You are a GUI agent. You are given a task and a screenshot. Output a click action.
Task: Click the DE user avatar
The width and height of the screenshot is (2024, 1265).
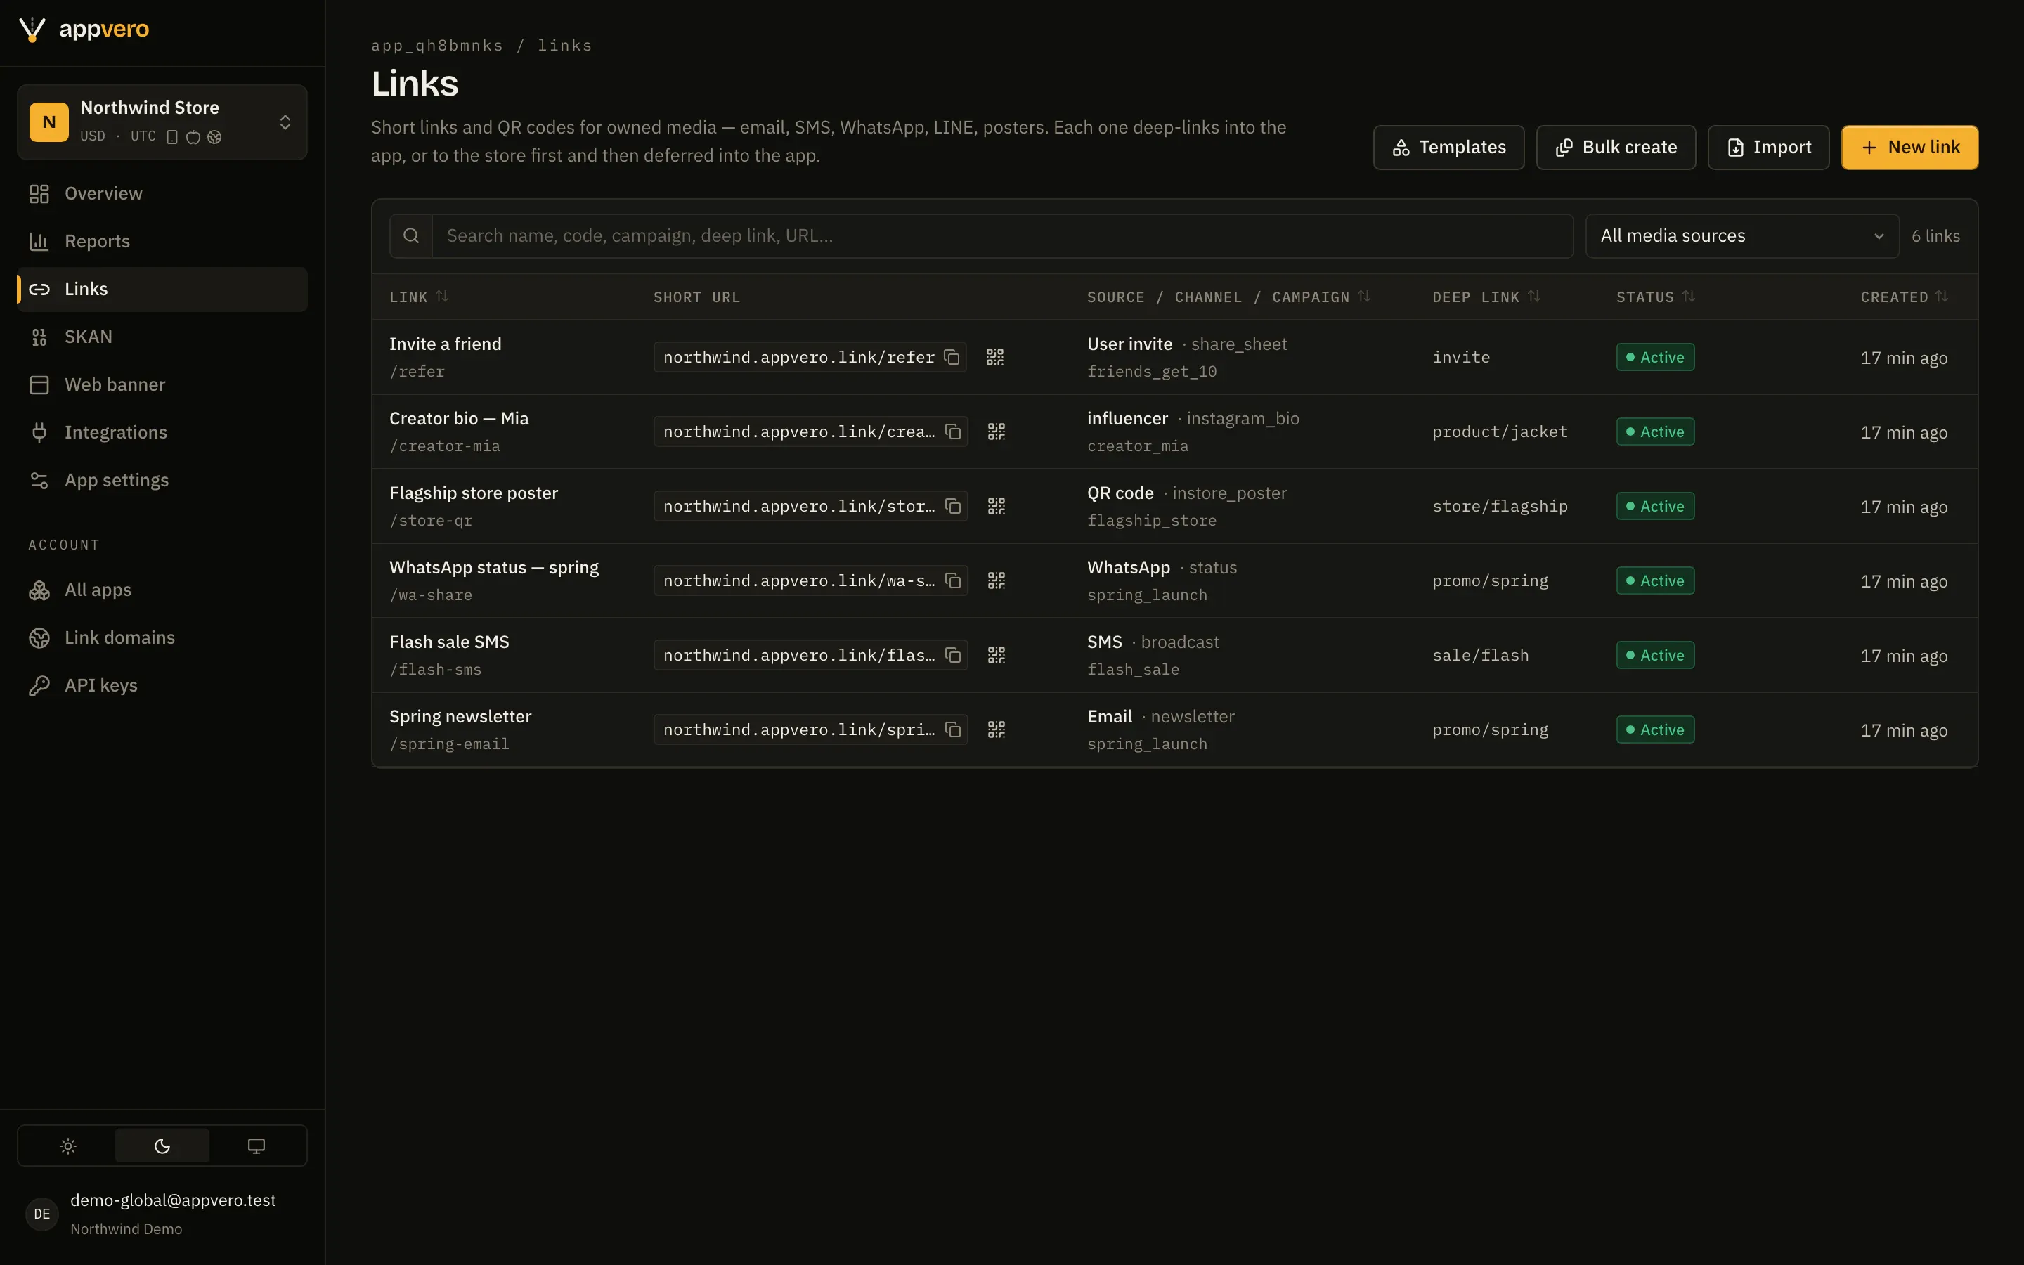coord(42,1214)
